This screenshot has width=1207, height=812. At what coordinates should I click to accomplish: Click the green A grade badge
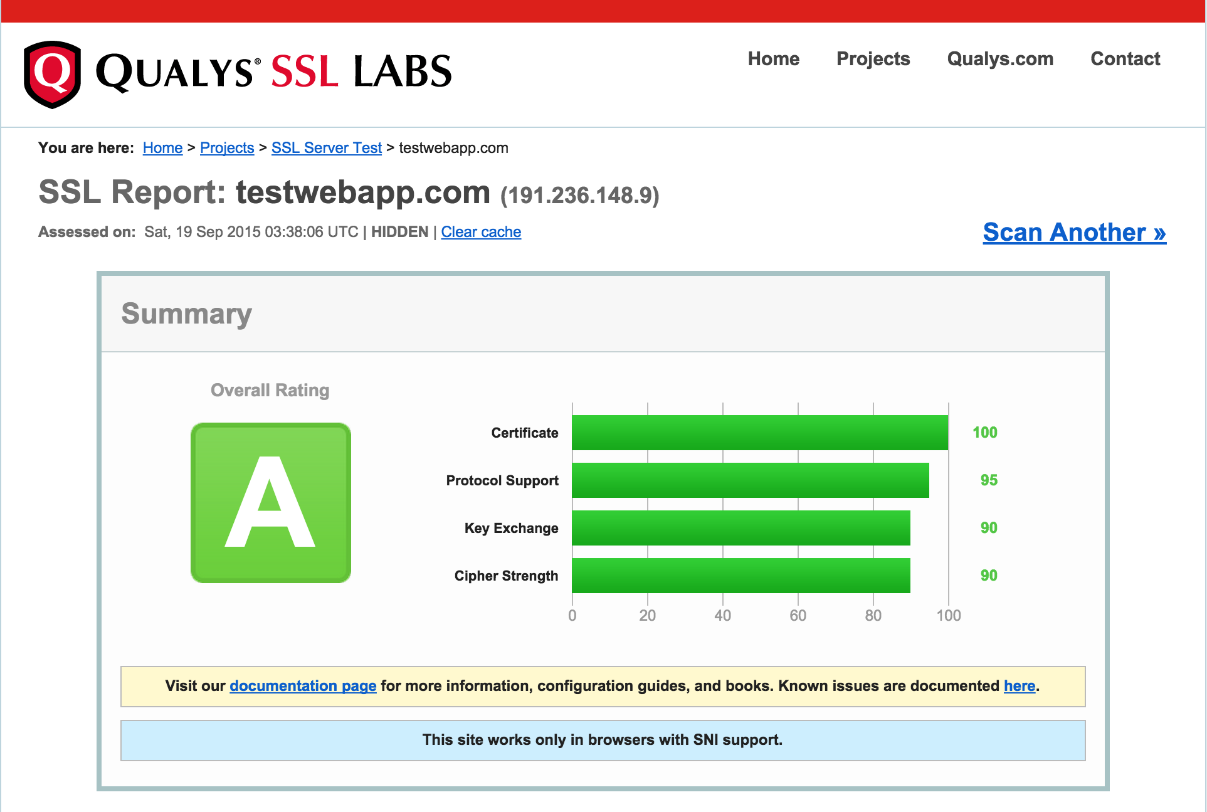pyautogui.click(x=270, y=503)
